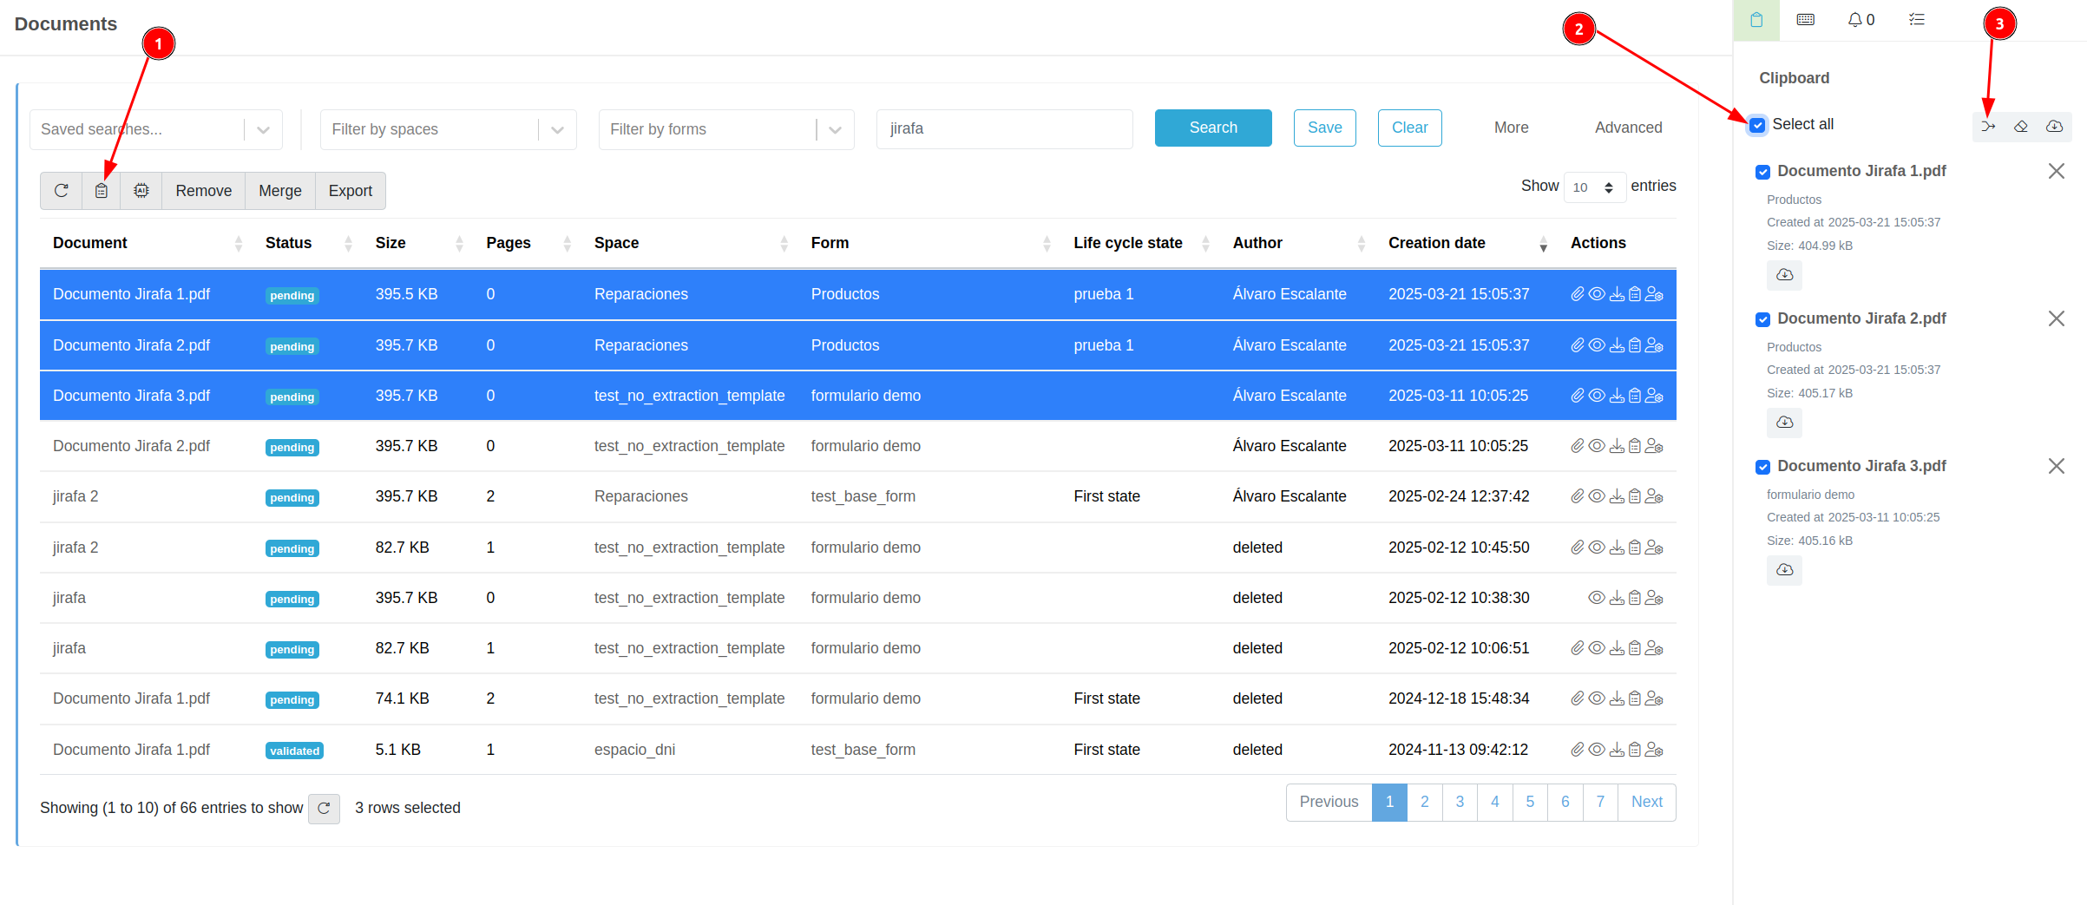Click the clipboard icon in the table toolbar
This screenshot has height=905, width=2087.
click(x=102, y=191)
